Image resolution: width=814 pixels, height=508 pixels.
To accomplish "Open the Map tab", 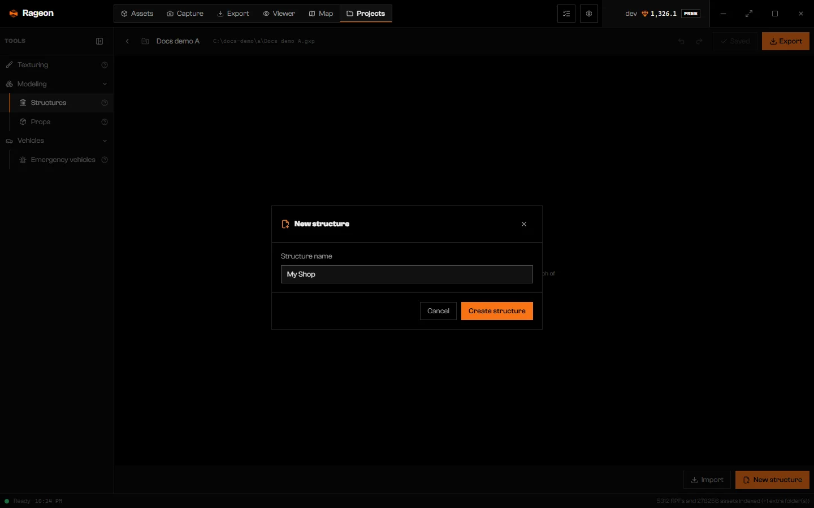I will coord(321,14).
